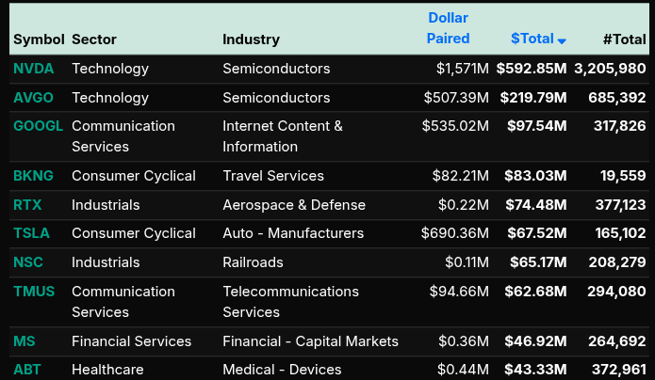The image size is (655, 380).
Task: Open the AVGO symbol link
Action: [34, 98]
